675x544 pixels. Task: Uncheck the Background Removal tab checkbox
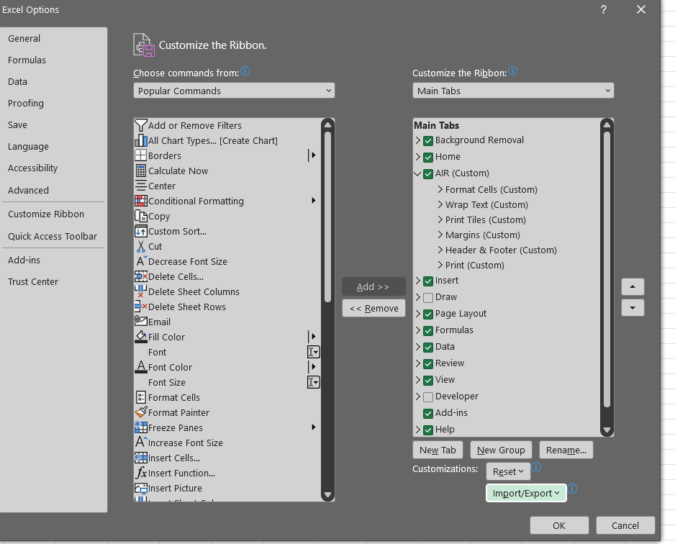pyautogui.click(x=428, y=141)
